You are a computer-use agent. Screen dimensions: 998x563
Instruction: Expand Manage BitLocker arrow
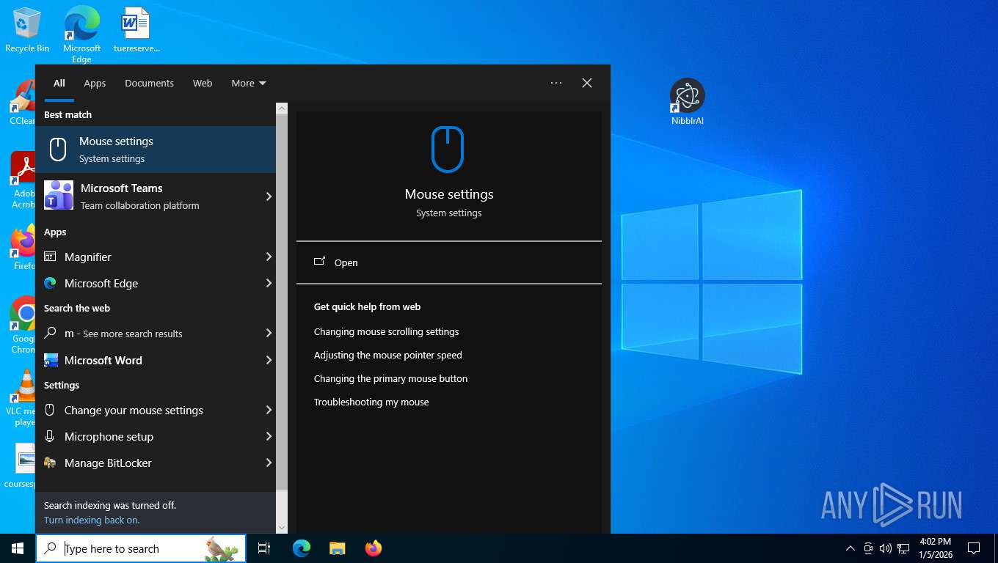pos(269,463)
